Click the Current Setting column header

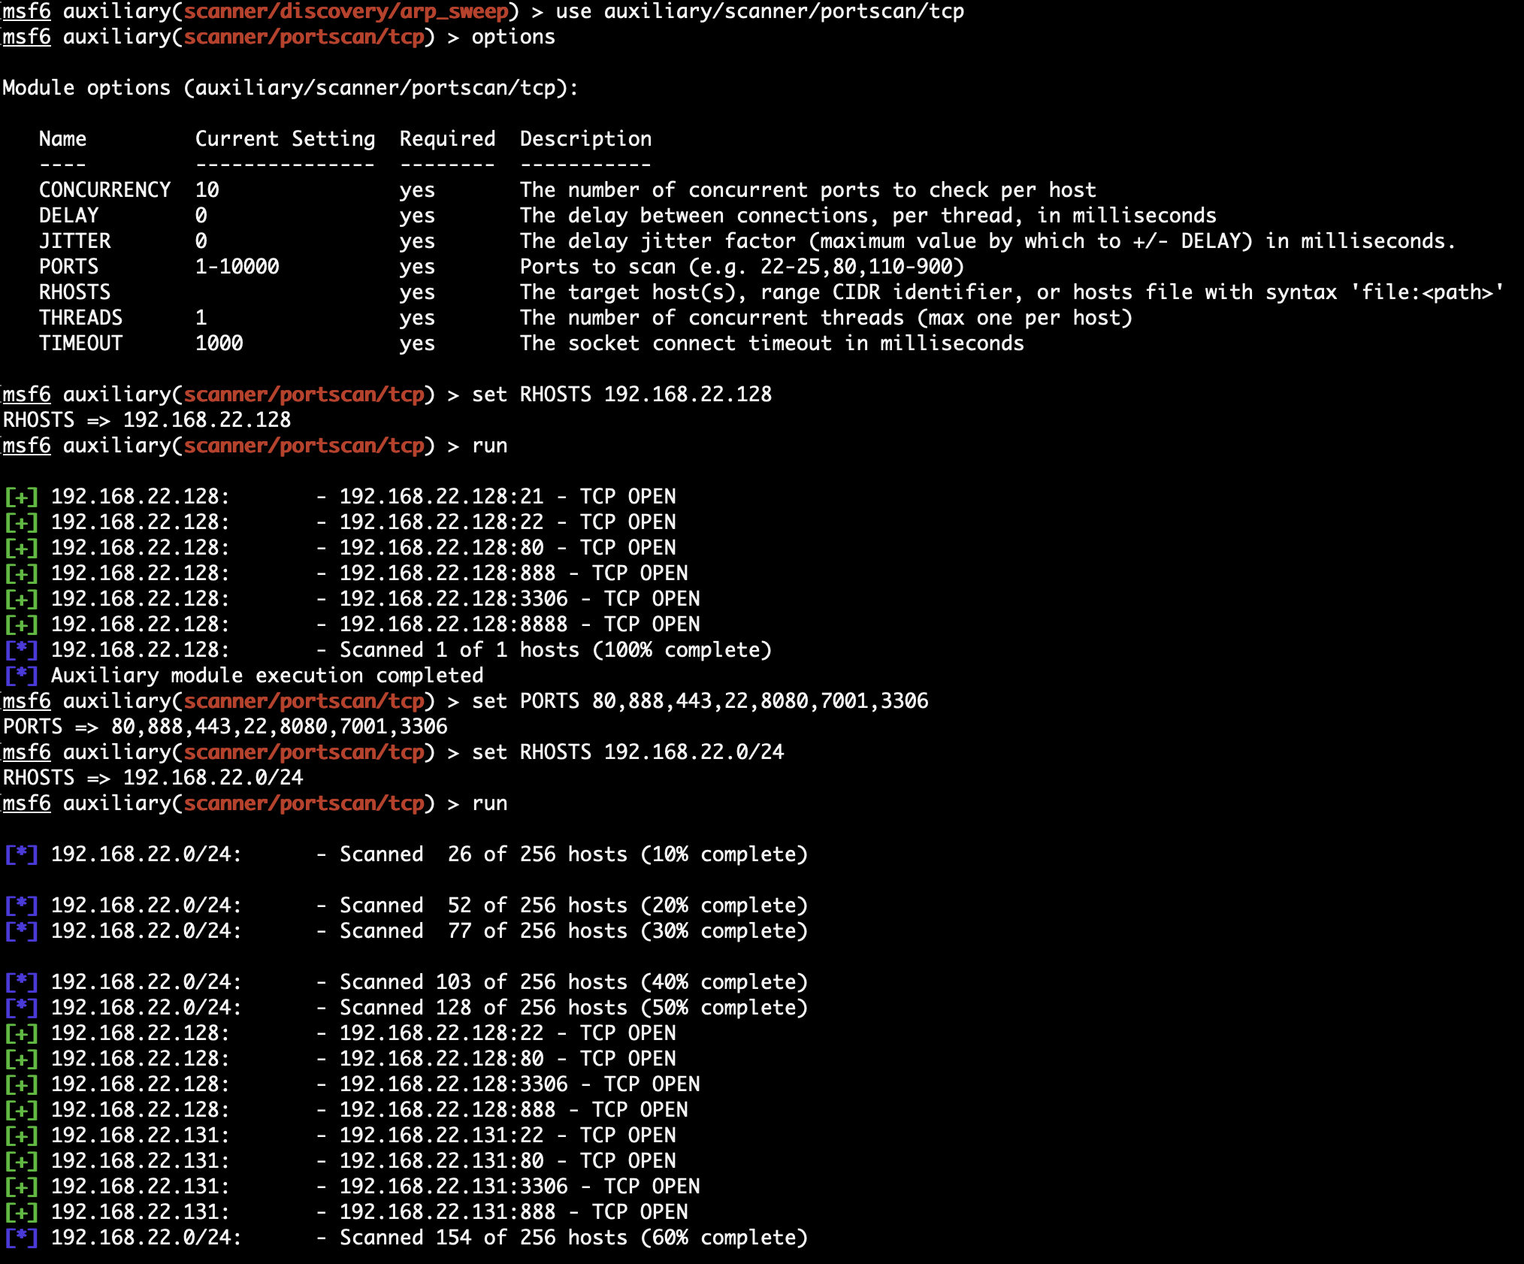[x=285, y=139]
